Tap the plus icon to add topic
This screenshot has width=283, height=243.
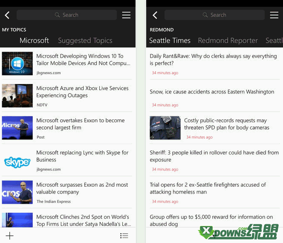pos(9,236)
